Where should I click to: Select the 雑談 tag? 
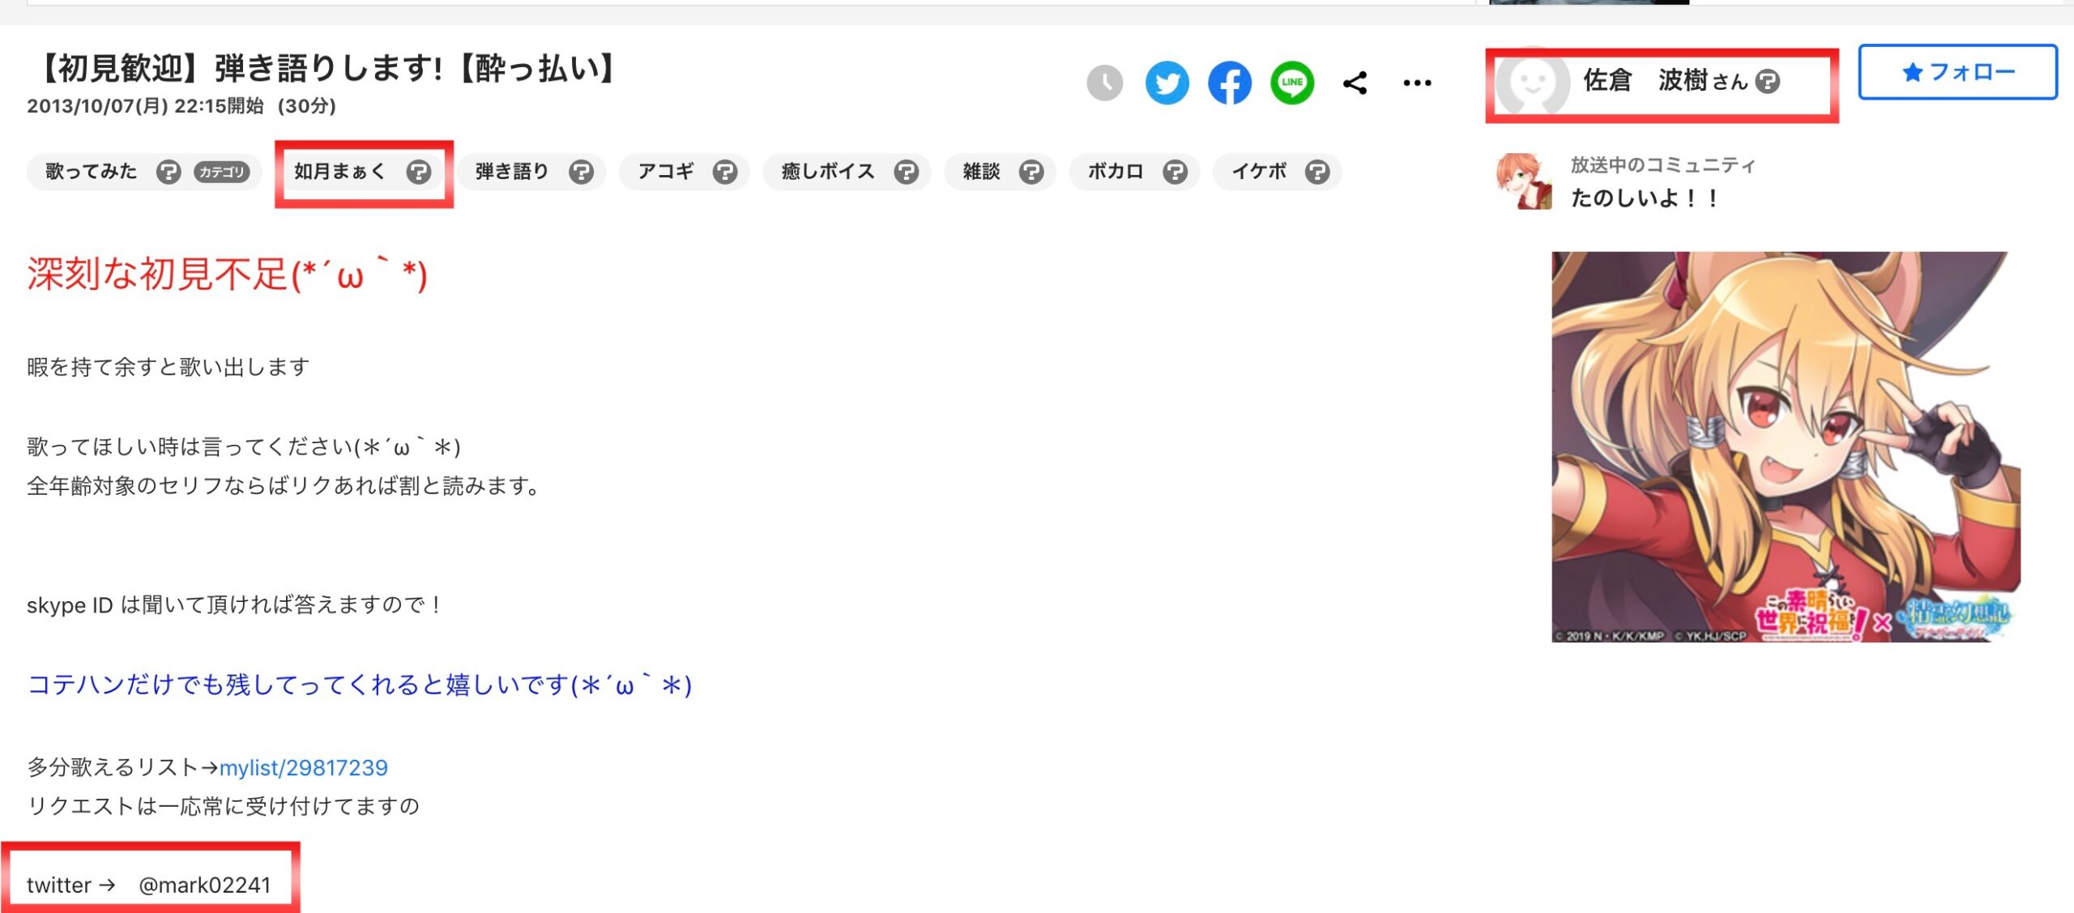[981, 172]
